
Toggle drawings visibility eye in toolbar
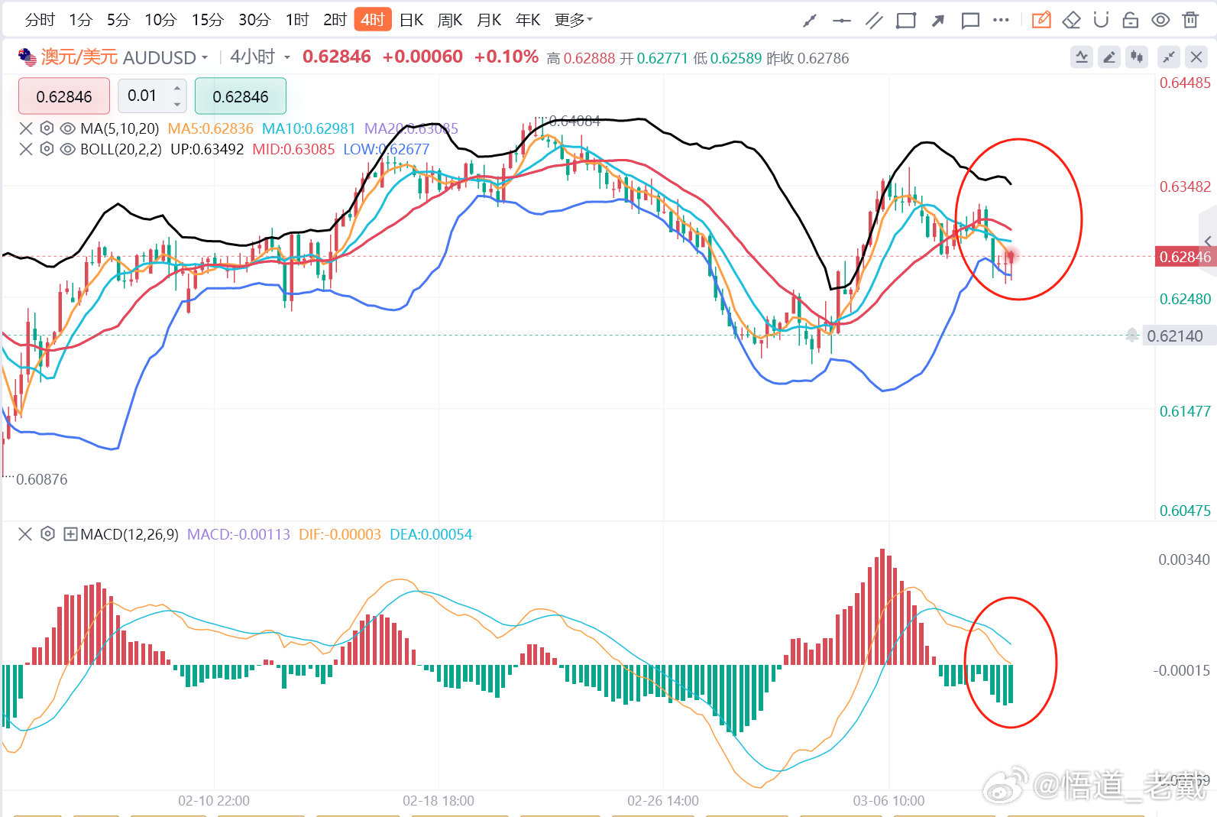[x=1160, y=20]
